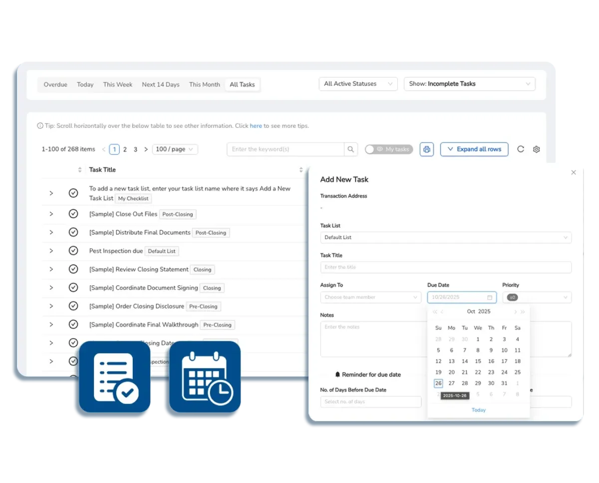The height and width of the screenshot is (483, 599).
Task: Expand the Pest Inspection due row
Action: (x=51, y=251)
